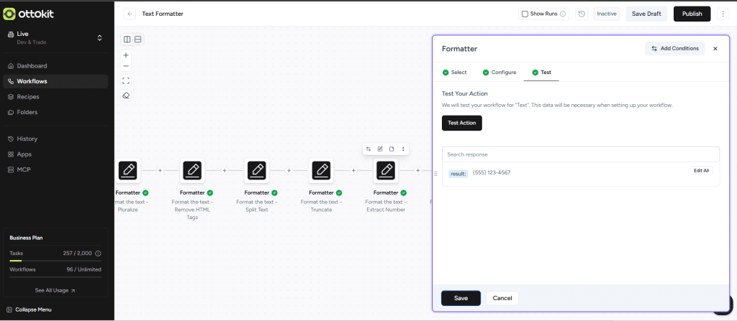Switch to the horizontal split layout view
The image size is (737, 321).
coord(137,39)
